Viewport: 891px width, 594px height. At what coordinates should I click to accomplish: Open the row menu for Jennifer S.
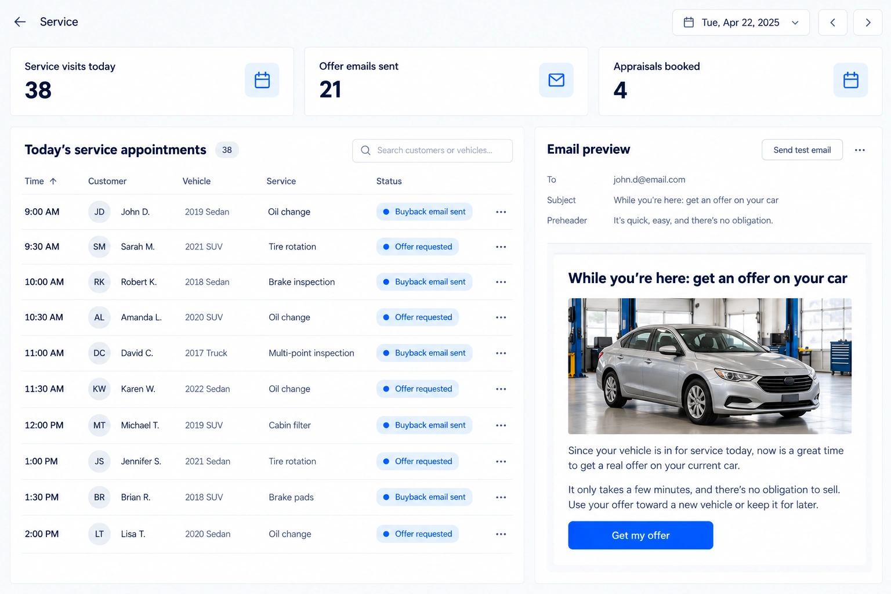point(501,461)
